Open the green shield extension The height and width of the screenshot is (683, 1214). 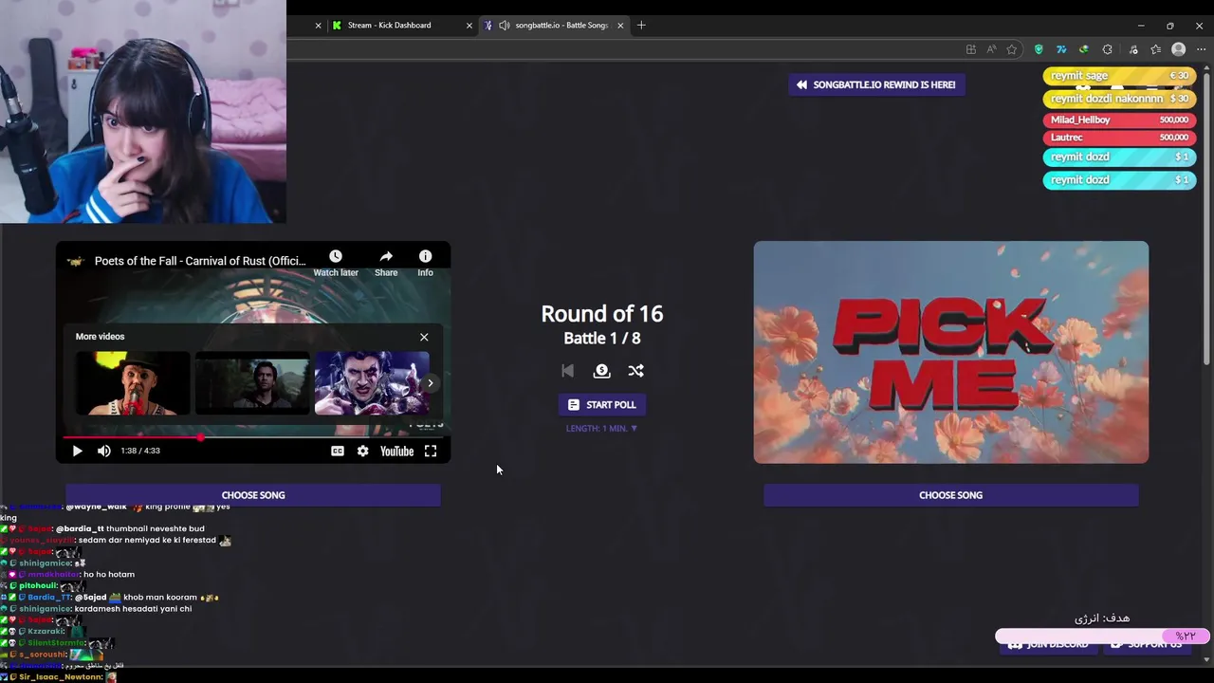point(1039,49)
